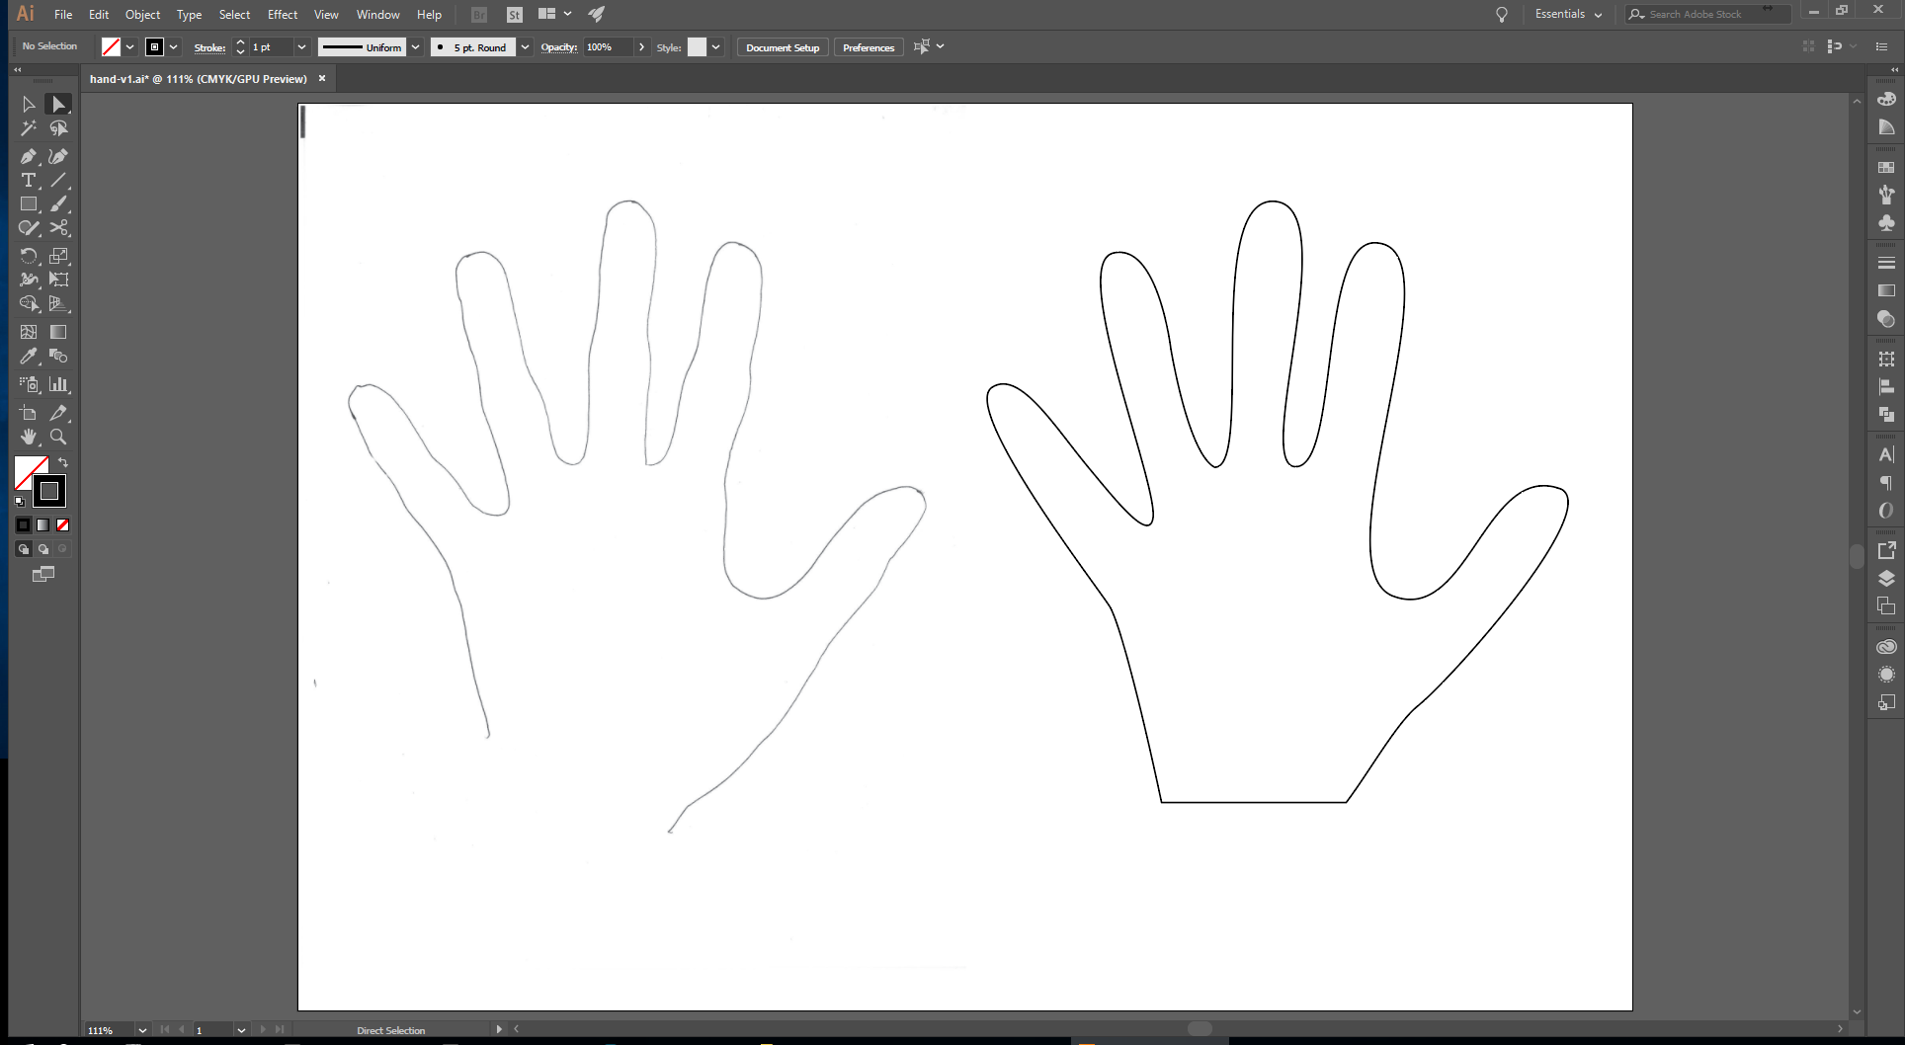The image size is (1905, 1045).
Task: Enable Draw Normal mode
Action: 24,549
